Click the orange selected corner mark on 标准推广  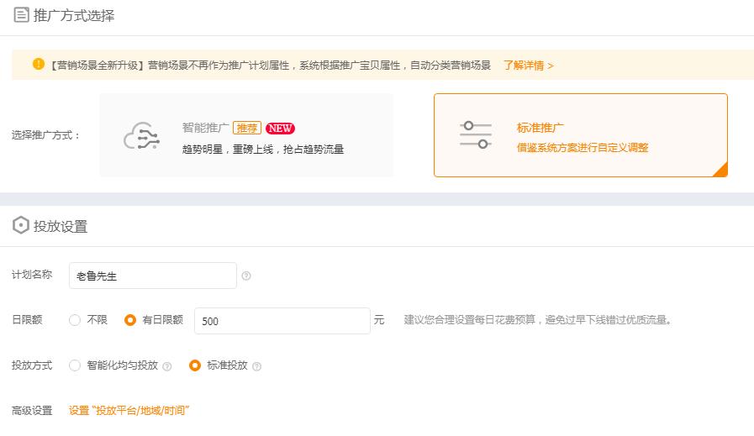[721, 171]
